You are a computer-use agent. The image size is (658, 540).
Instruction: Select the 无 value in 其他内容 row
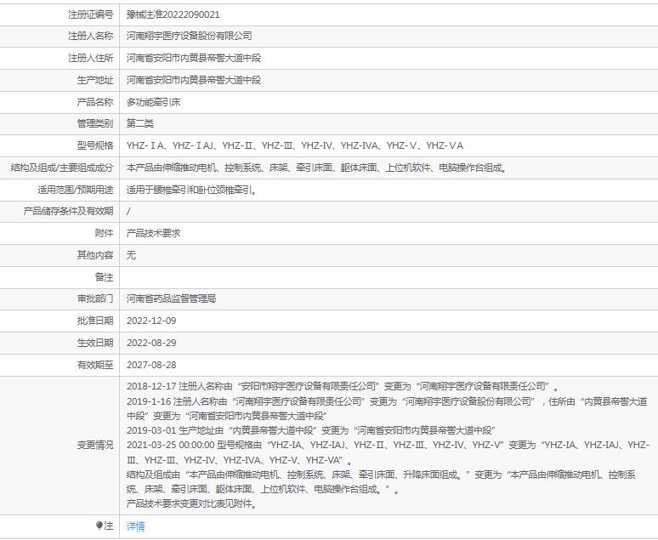[x=132, y=255]
